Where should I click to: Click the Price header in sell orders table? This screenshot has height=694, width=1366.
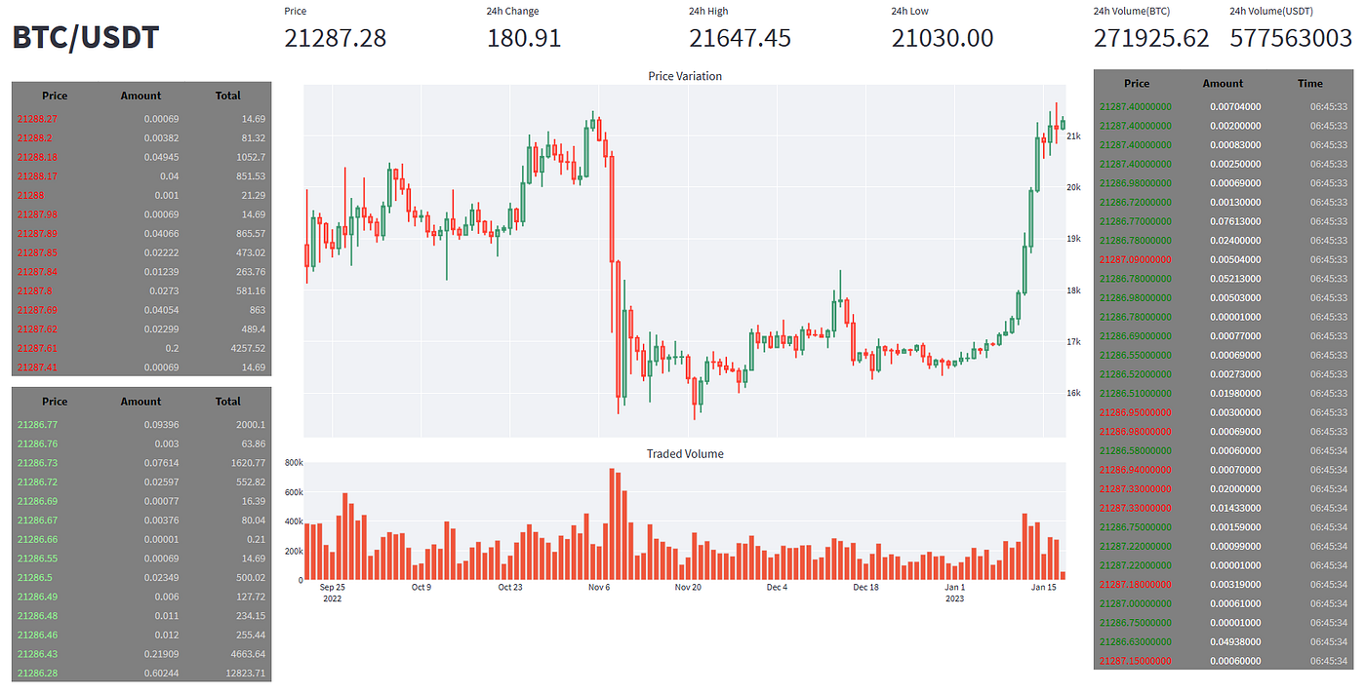click(x=55, y=96)
